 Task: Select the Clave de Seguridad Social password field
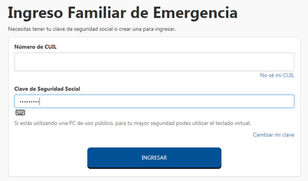[154, 101]
